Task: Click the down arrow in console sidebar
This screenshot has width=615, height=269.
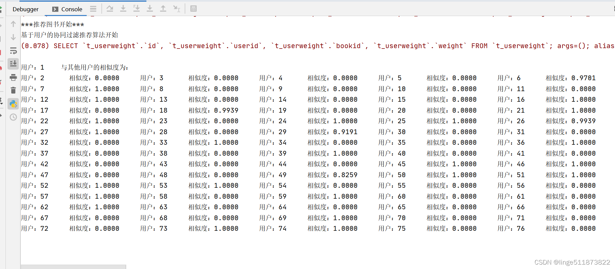Action: point(13,37)
